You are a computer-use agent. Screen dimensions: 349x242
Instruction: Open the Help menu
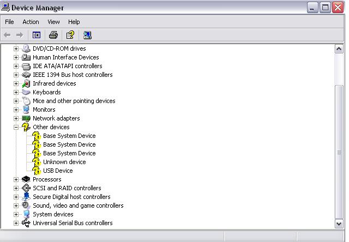tap(74, 22)
